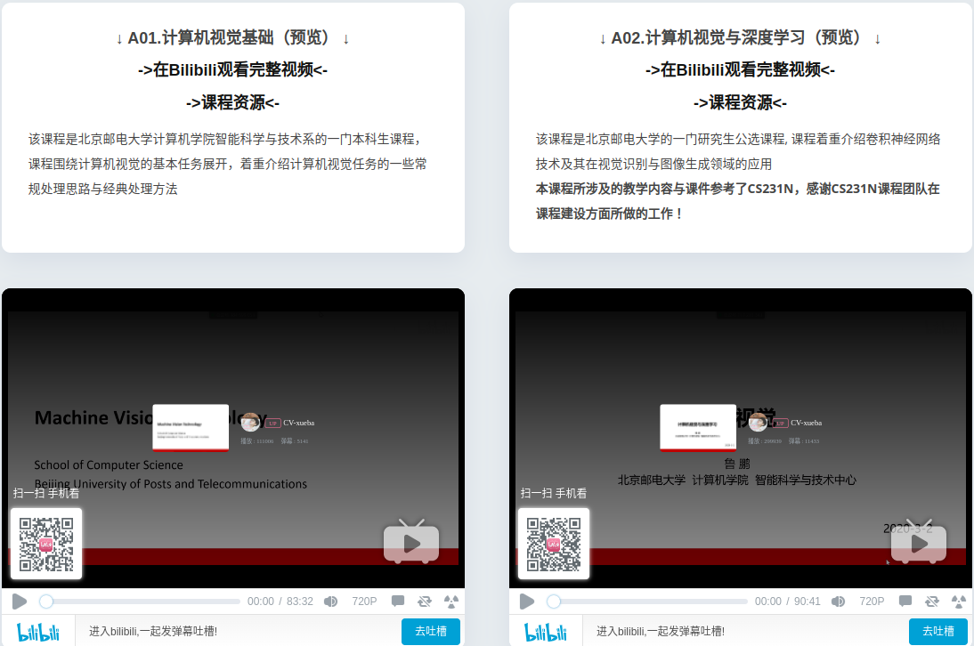Viewport: 974px width, 646px height.
Task: Open 课程资源 link under A01 course
Action: click(233, 102)
